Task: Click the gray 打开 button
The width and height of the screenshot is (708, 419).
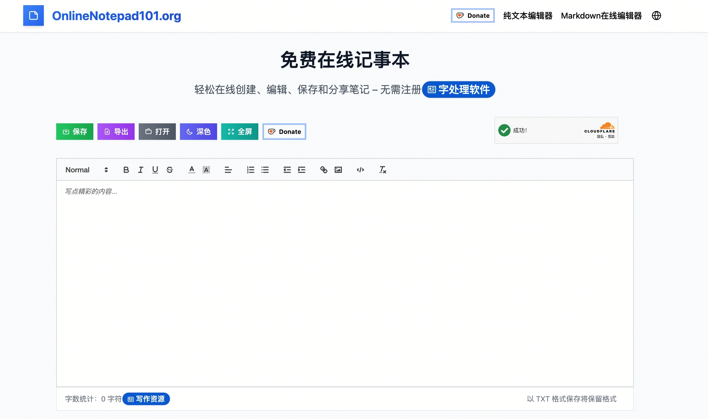Action: 157,132
